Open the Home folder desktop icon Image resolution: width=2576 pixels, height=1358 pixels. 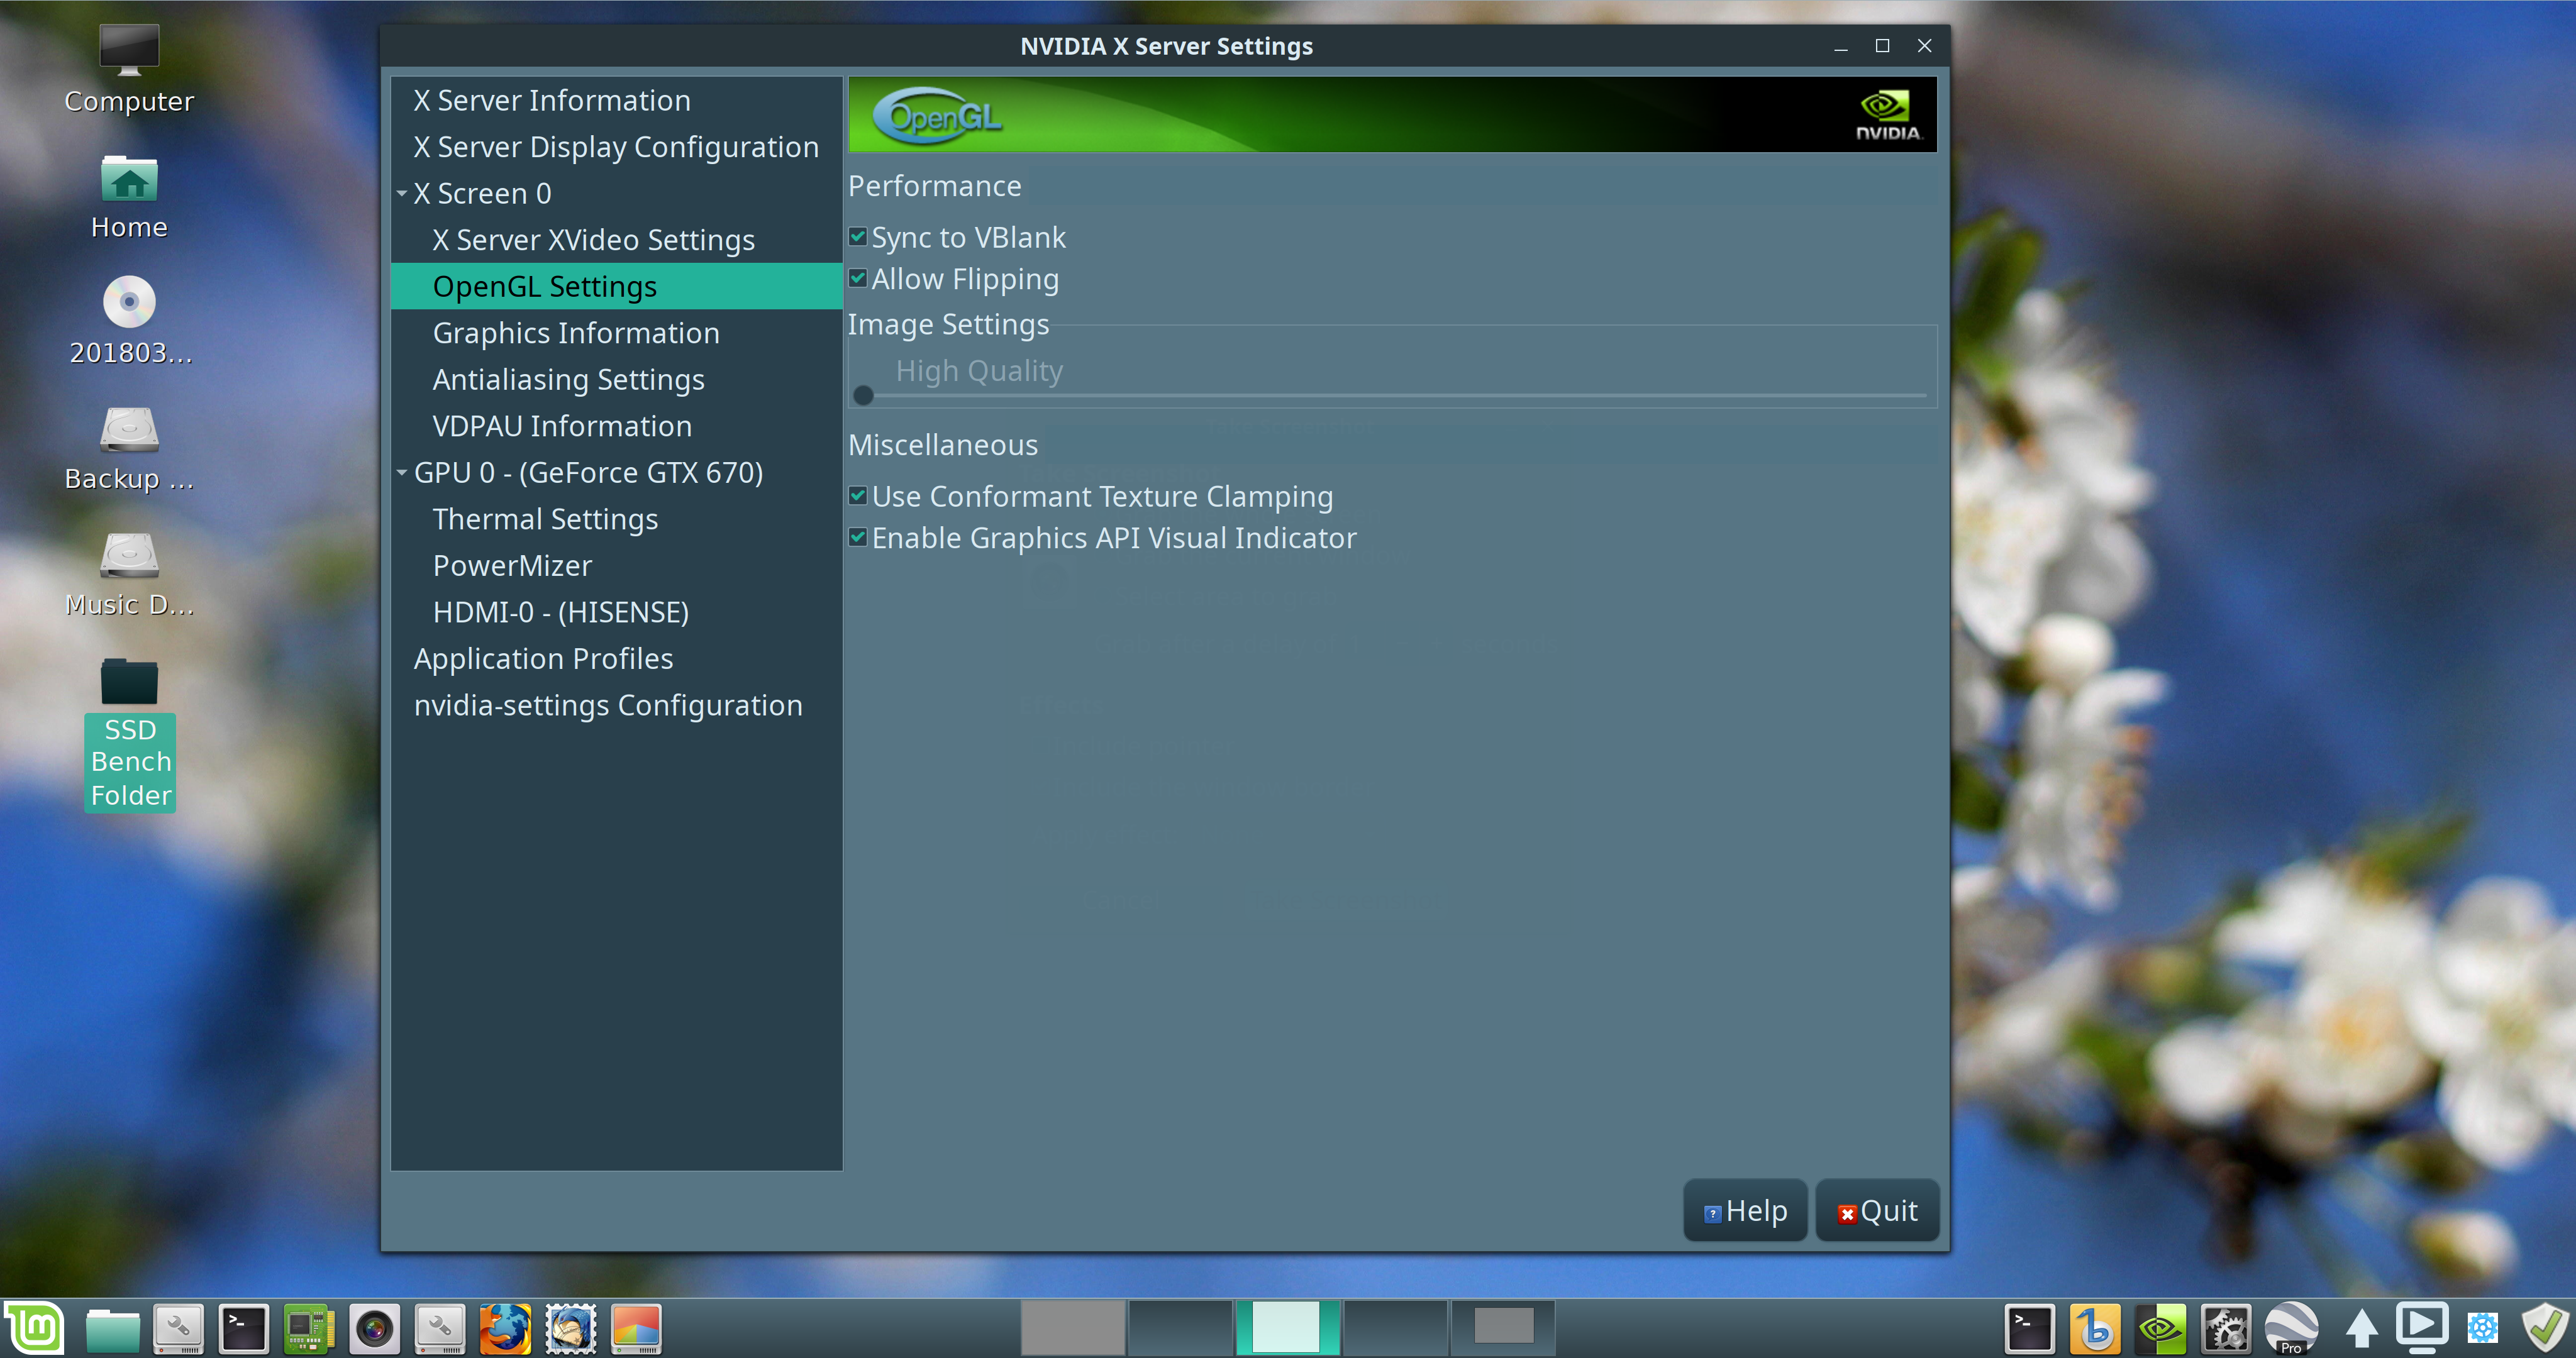pos(129,198)
